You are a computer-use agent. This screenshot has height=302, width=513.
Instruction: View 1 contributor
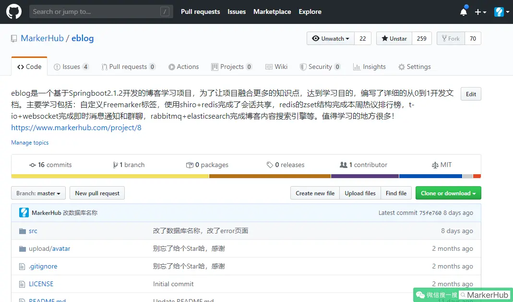click(363, 165)
